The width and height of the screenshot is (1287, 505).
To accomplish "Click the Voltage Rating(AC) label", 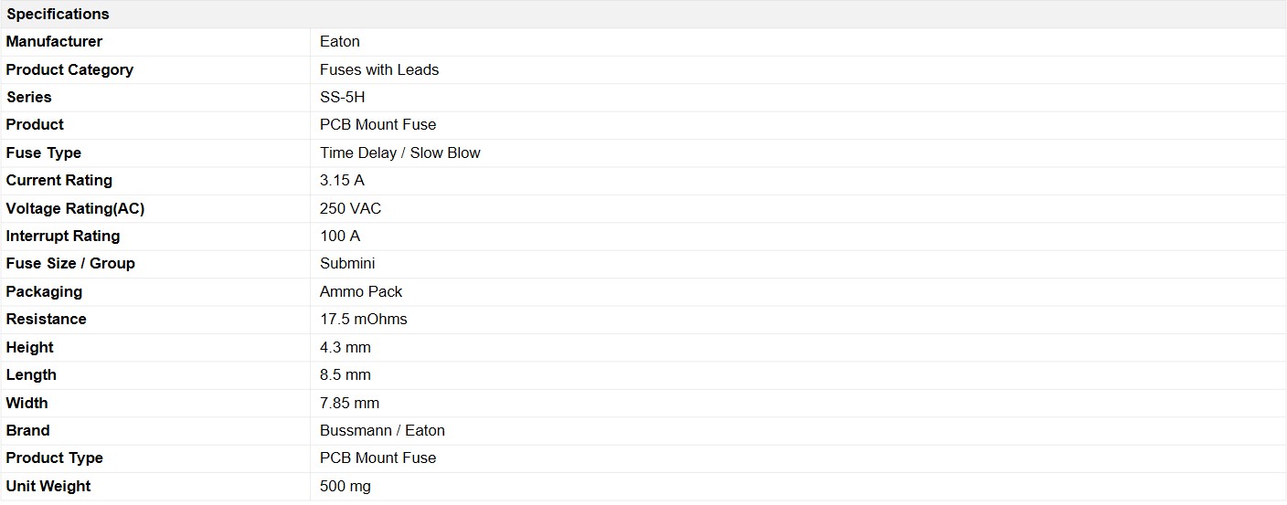I will tap(75, 208).
